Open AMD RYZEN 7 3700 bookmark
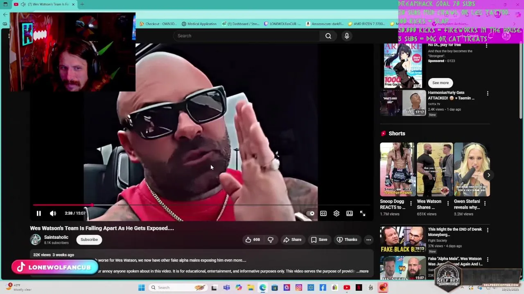 coord(367,24)
